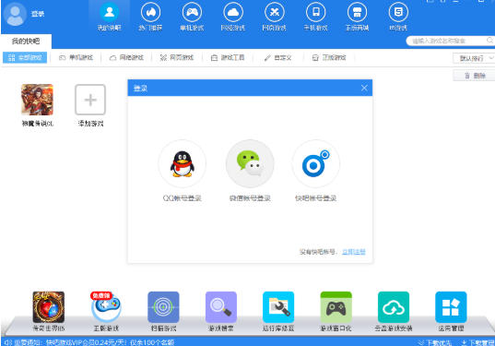Select 自定义 filter tab with pencil icon

tap(278, 57)
